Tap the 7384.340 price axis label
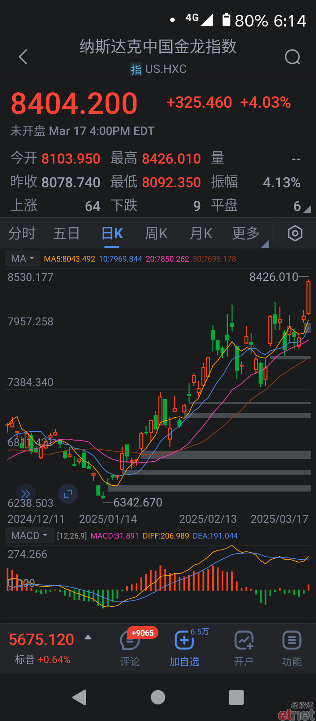 point(30,382)
